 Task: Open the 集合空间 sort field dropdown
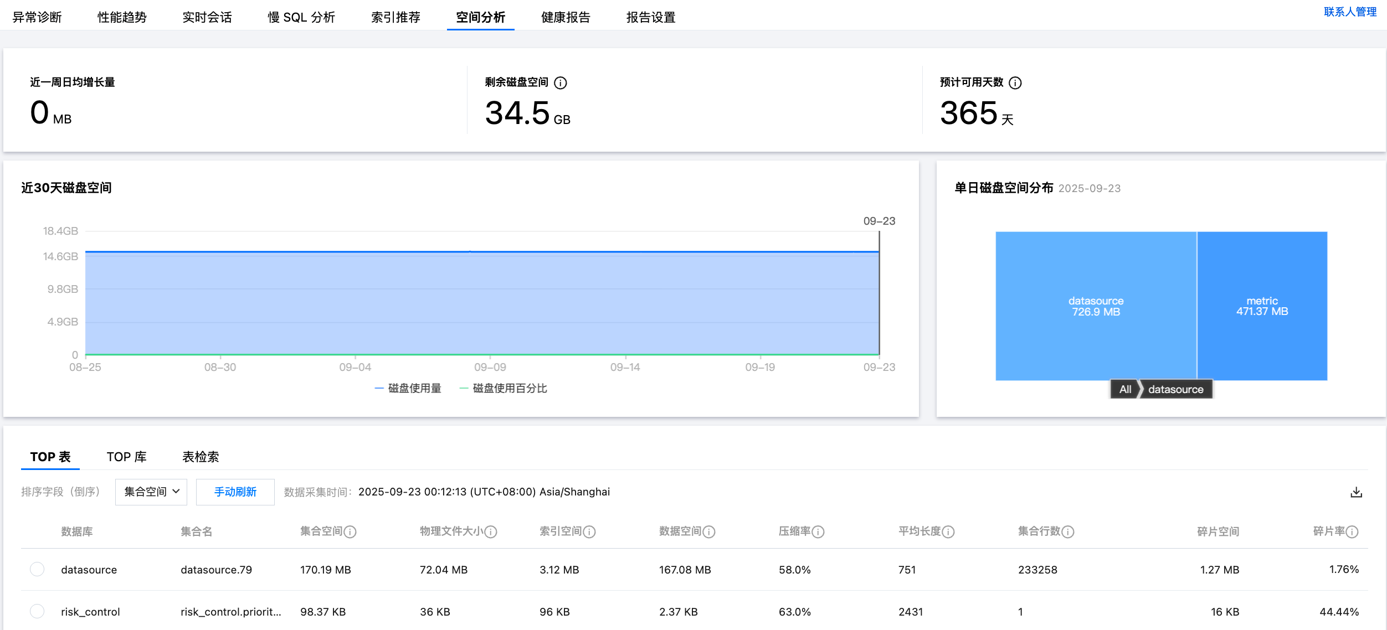(151, 492)
